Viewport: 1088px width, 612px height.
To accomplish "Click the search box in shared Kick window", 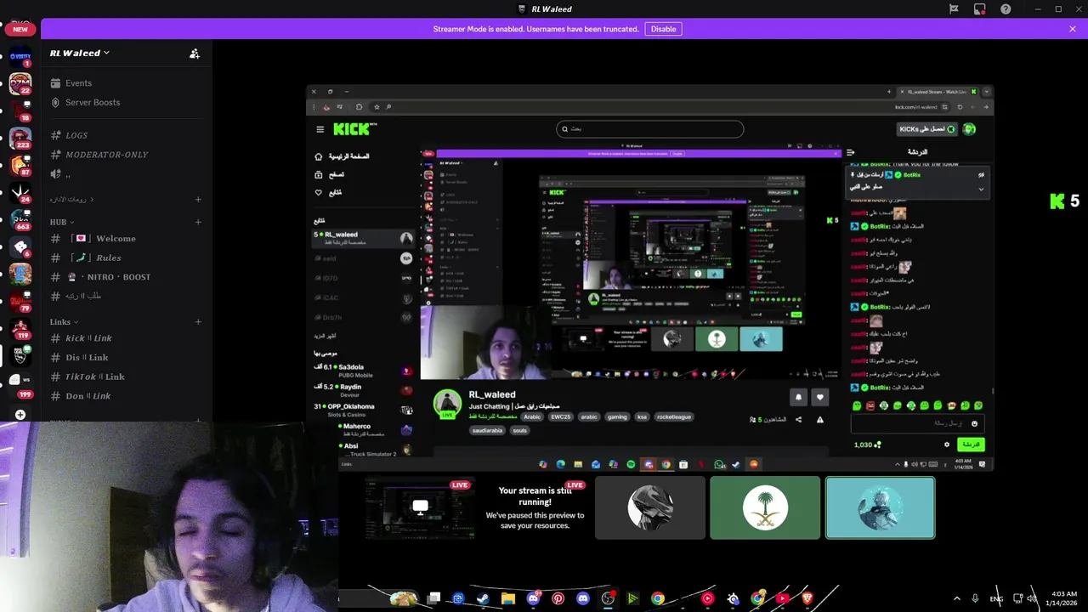I will (650, 129).
